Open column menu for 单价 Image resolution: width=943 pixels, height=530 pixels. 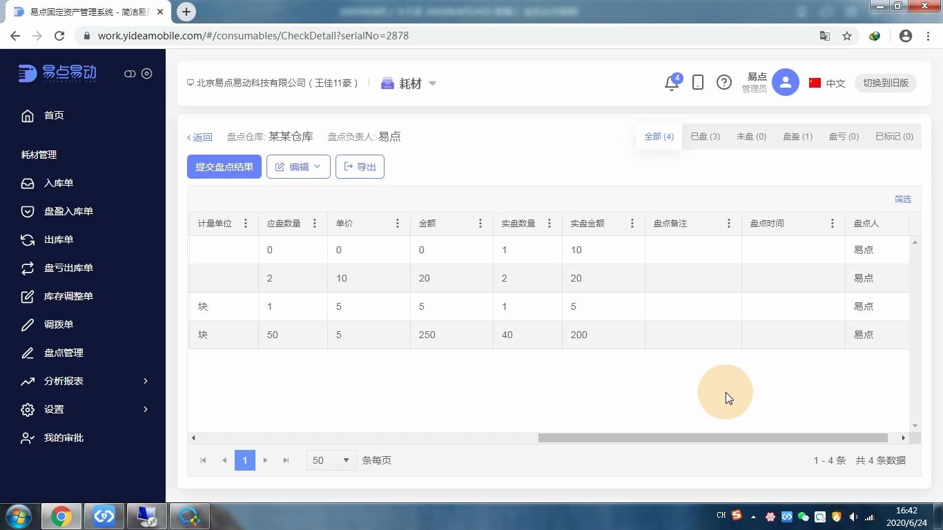(398, 224)
